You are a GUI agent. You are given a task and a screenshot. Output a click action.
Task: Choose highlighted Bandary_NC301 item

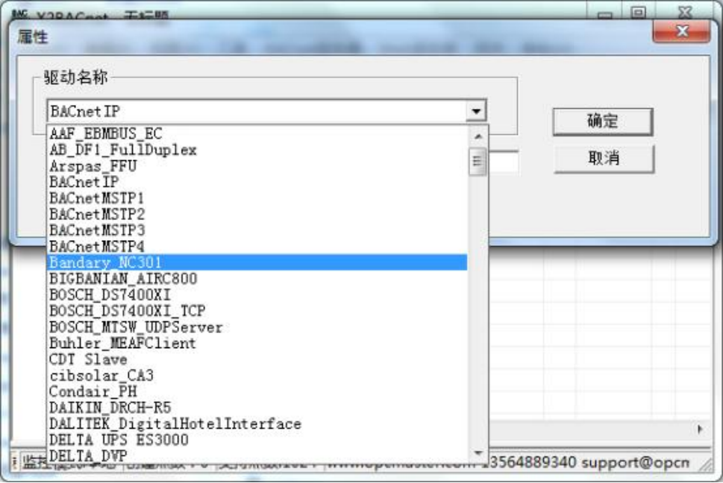coord(257,262)
